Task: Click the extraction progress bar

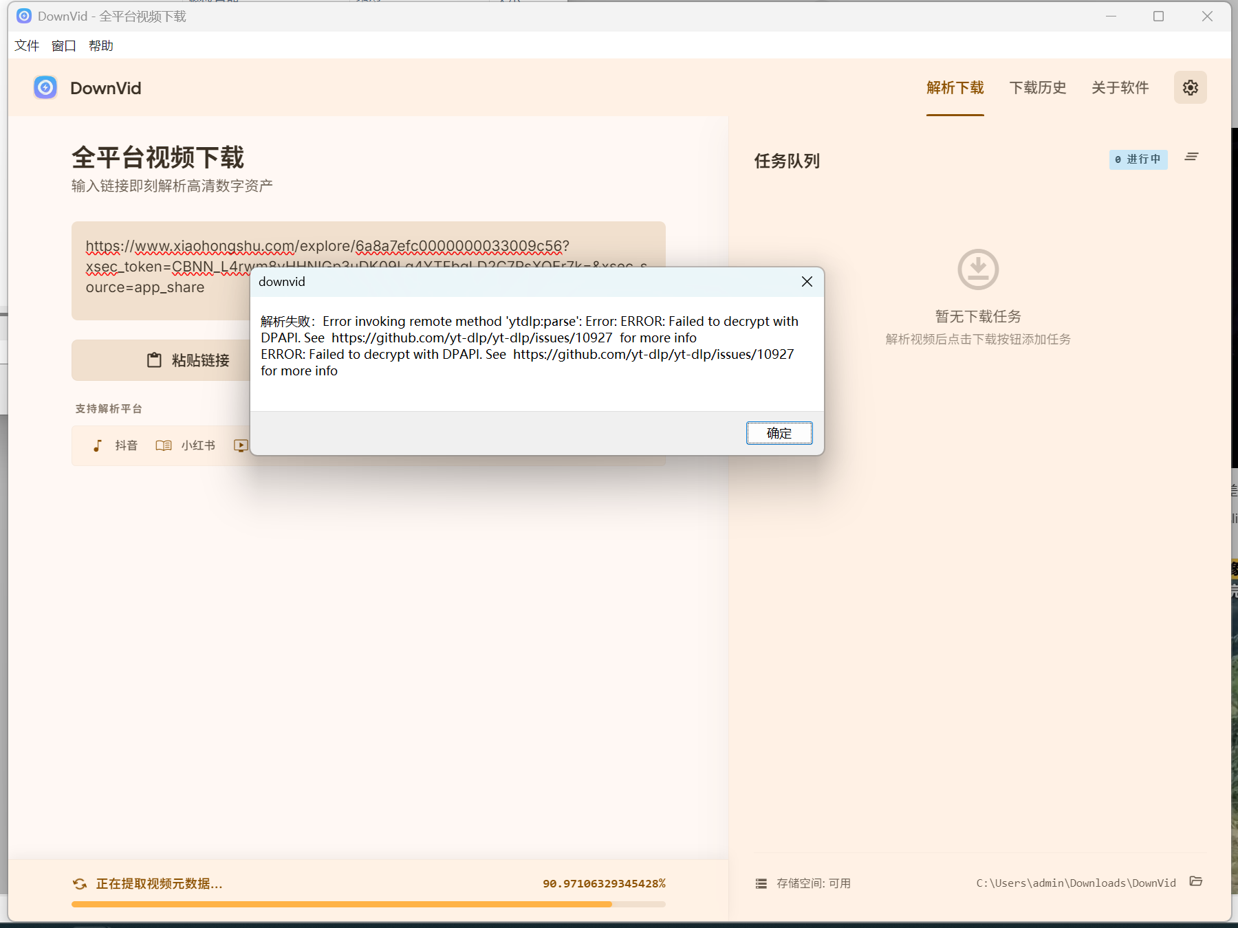Action: pyautogui.click(x=369, y=904)
